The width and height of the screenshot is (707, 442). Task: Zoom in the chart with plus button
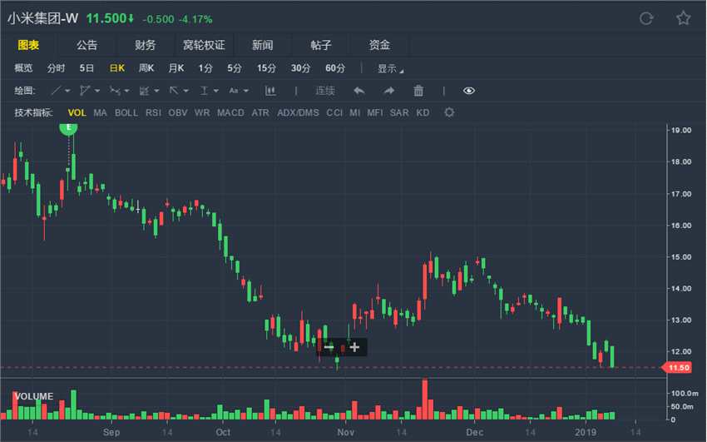[354, 347]
